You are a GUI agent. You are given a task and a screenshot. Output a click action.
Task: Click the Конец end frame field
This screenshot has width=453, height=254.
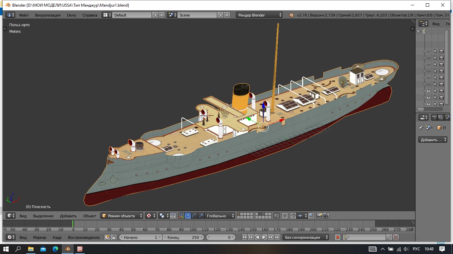click(x=183, y=237)
